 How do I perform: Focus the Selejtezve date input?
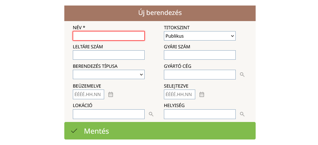coord(180,94)
